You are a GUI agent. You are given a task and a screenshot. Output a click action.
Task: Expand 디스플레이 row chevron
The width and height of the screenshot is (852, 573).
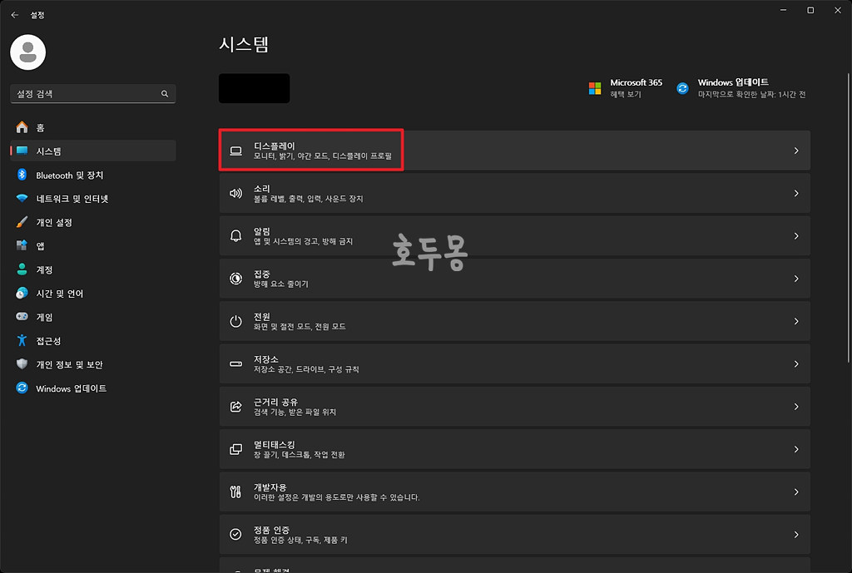tap(796, 151)
